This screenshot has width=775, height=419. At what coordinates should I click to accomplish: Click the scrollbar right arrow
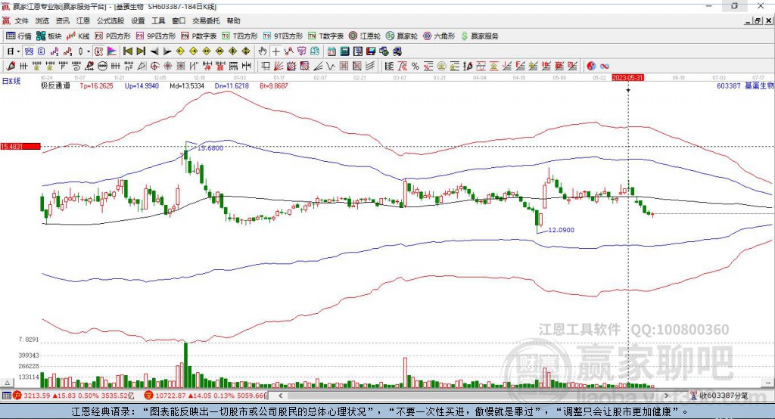point(666,396)
